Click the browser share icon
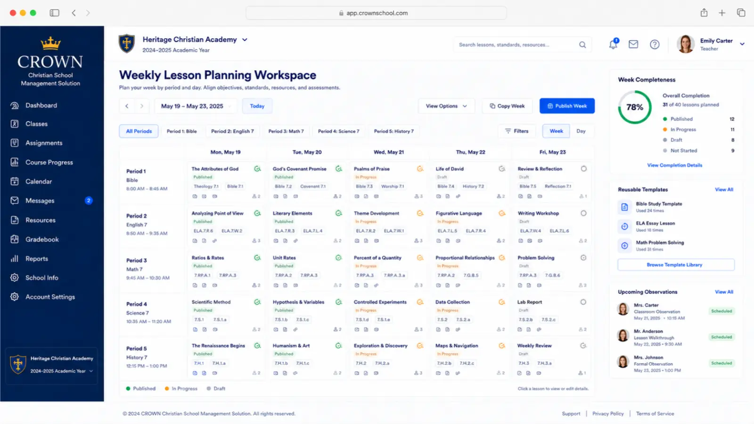Viewport: 754px width, 424px height. pos(704,13)
